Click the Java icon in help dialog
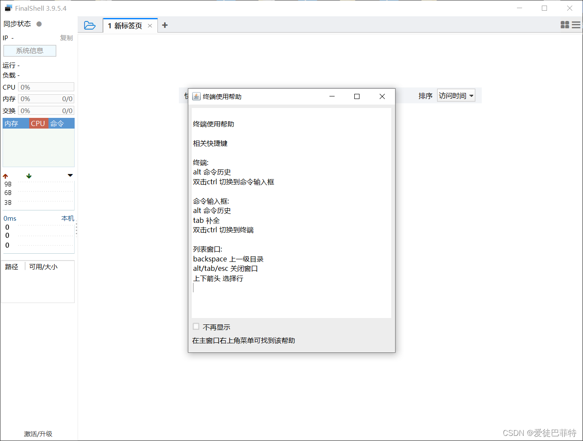This screenshot has height=441, width=583. 196,96
